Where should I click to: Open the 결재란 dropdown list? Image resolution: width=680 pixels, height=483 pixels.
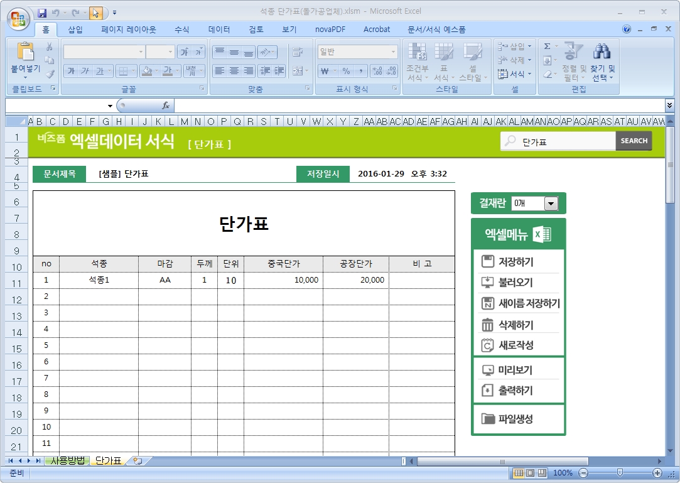(x=551, y=204)
